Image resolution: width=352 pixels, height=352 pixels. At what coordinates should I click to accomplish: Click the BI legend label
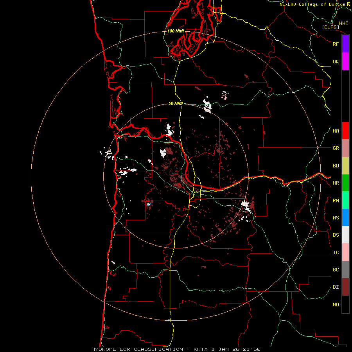336,287
